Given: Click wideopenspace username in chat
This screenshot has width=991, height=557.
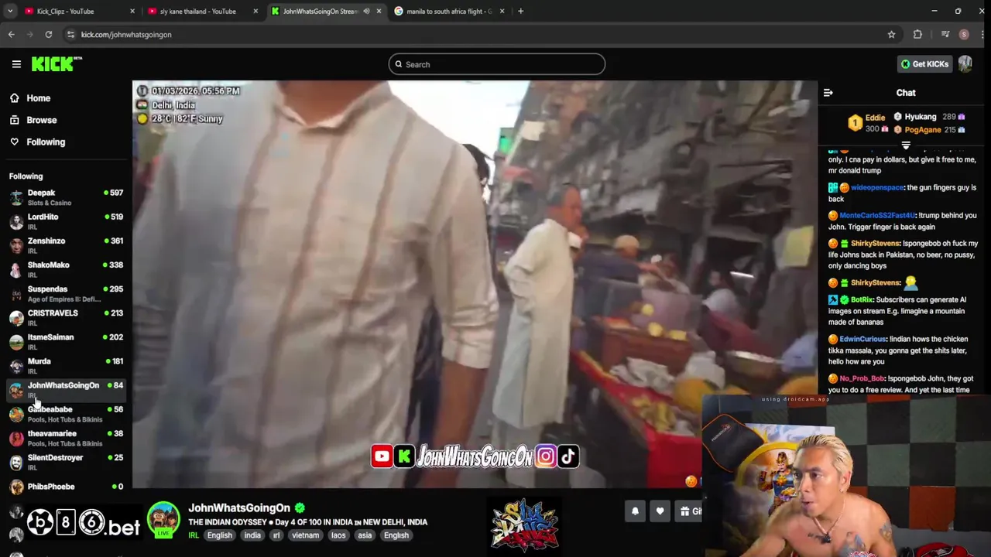Looking at the screenshot, I should 877,187.
